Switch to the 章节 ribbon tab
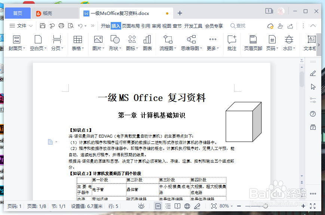 pos(177,26)
